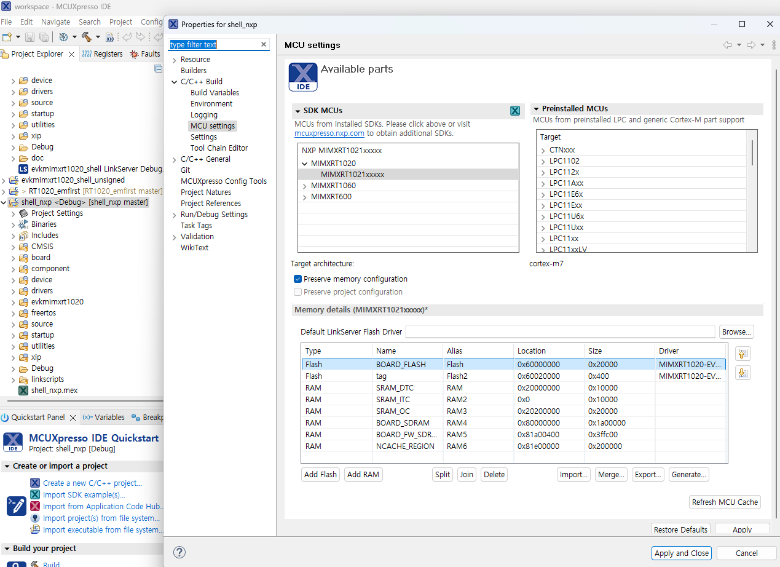The width and height of the screenshot is (780, 567).
Task: Expand the MIMXRT1060 node
Action: coord(305,186)
